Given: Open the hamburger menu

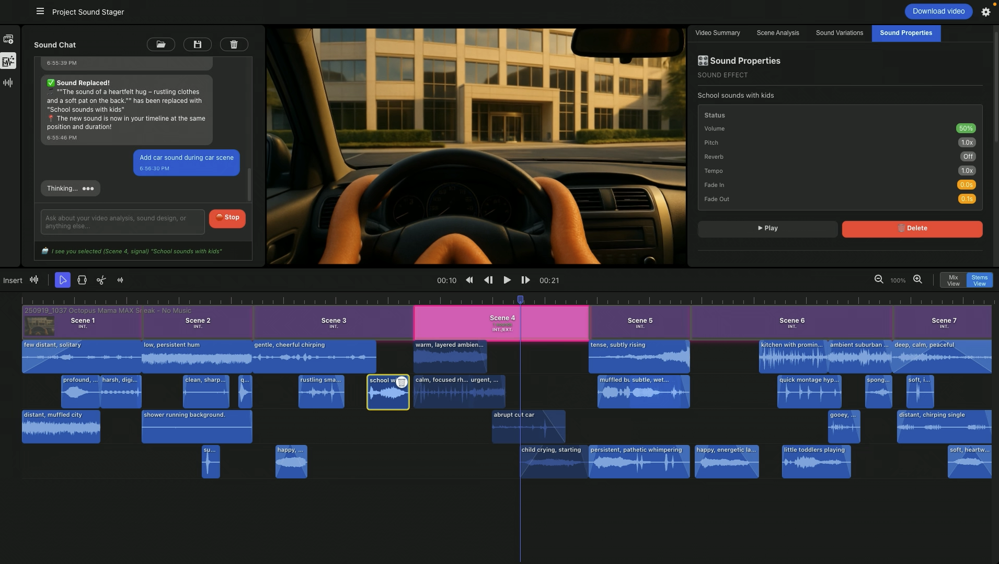Looking at the screenshot, I should [x=40, y=11].
